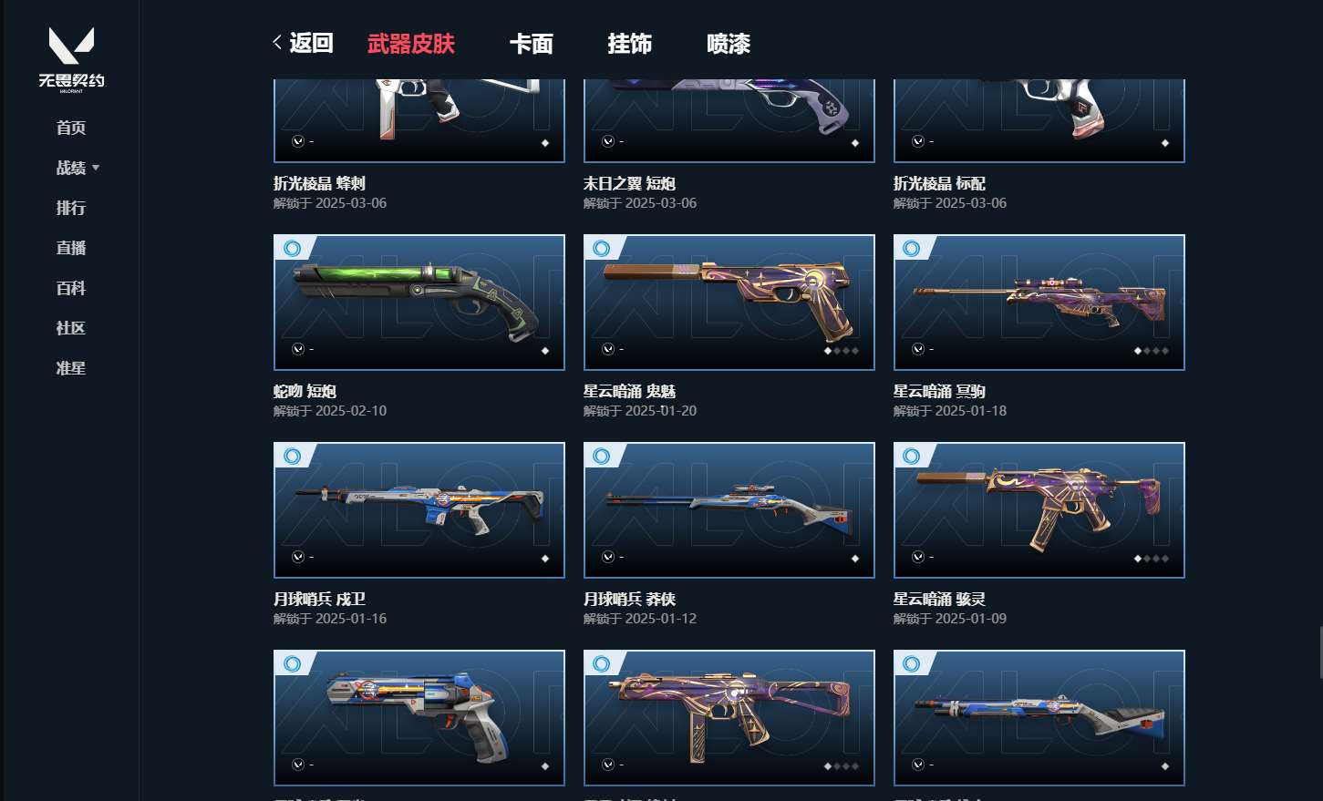
Task: Open the 月球哨兵 revolver skin thumbnail
Action: point(419,718)
